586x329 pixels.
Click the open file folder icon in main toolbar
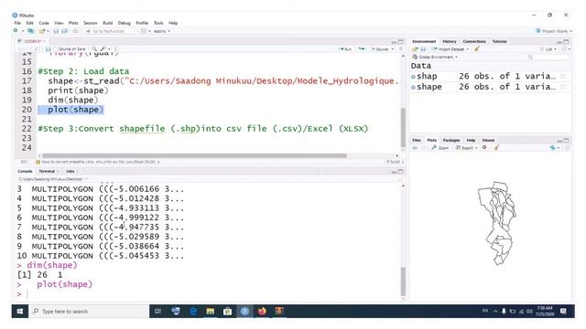42,31
